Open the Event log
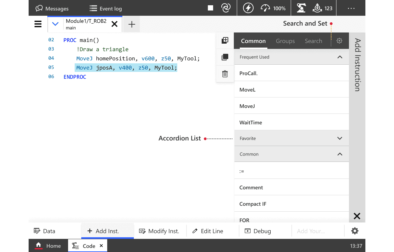This screenshot has width=394, height=252. click(106, 9)
